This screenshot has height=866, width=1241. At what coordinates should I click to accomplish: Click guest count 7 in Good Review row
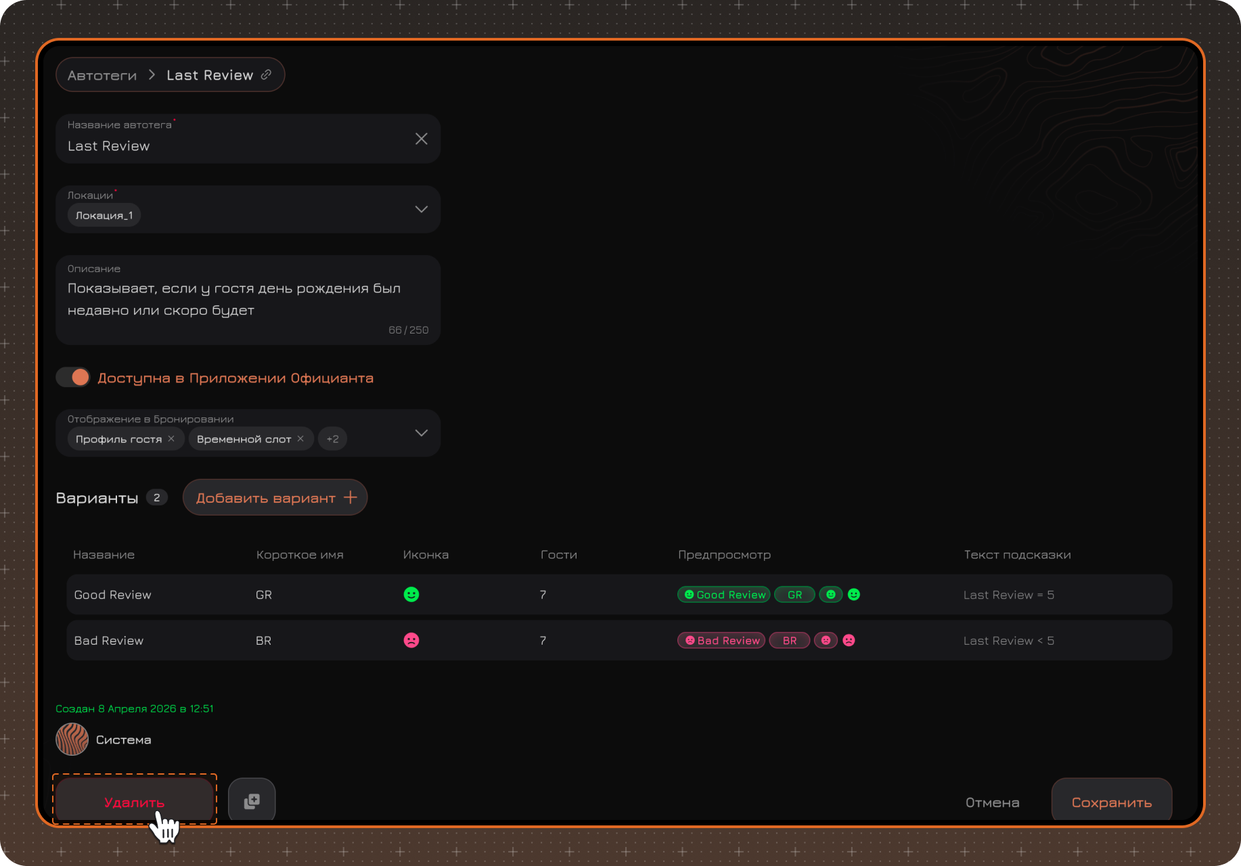click(x=543, y=595)
